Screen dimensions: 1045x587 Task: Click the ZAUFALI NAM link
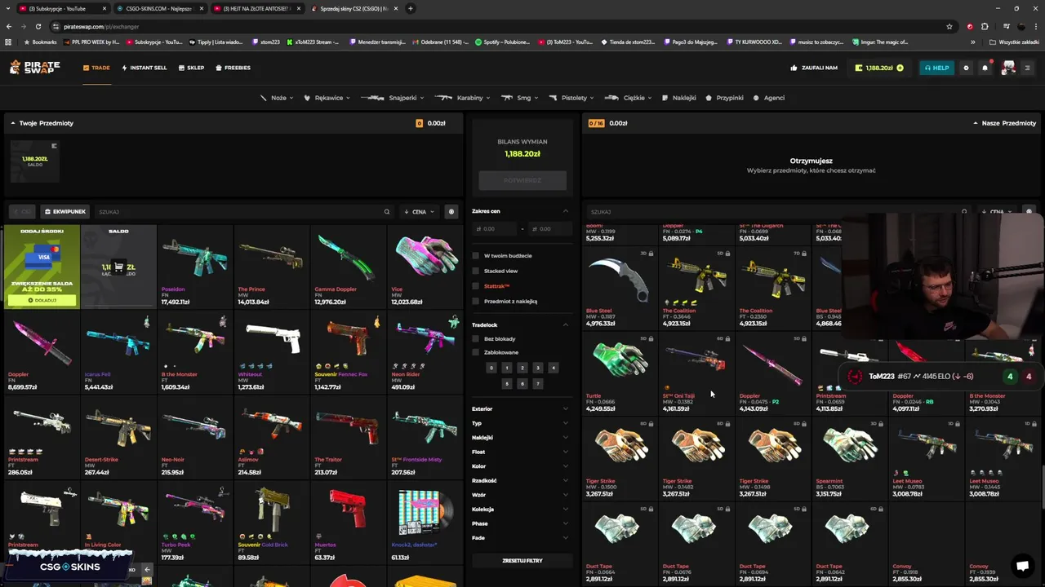[814, 68]
